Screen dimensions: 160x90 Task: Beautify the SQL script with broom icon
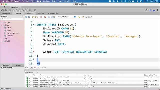(83, 17)
